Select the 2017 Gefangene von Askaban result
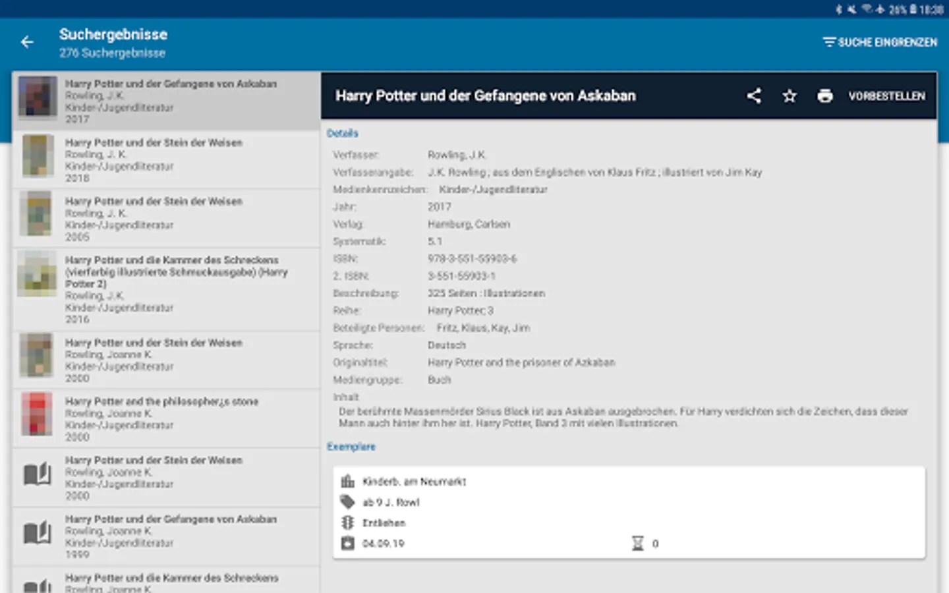 [x=167, y=101]
